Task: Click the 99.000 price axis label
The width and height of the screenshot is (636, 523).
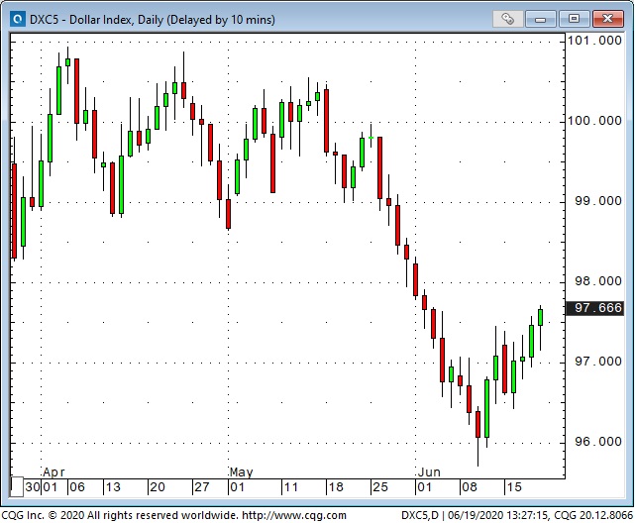Action: [x=598, y=201]
